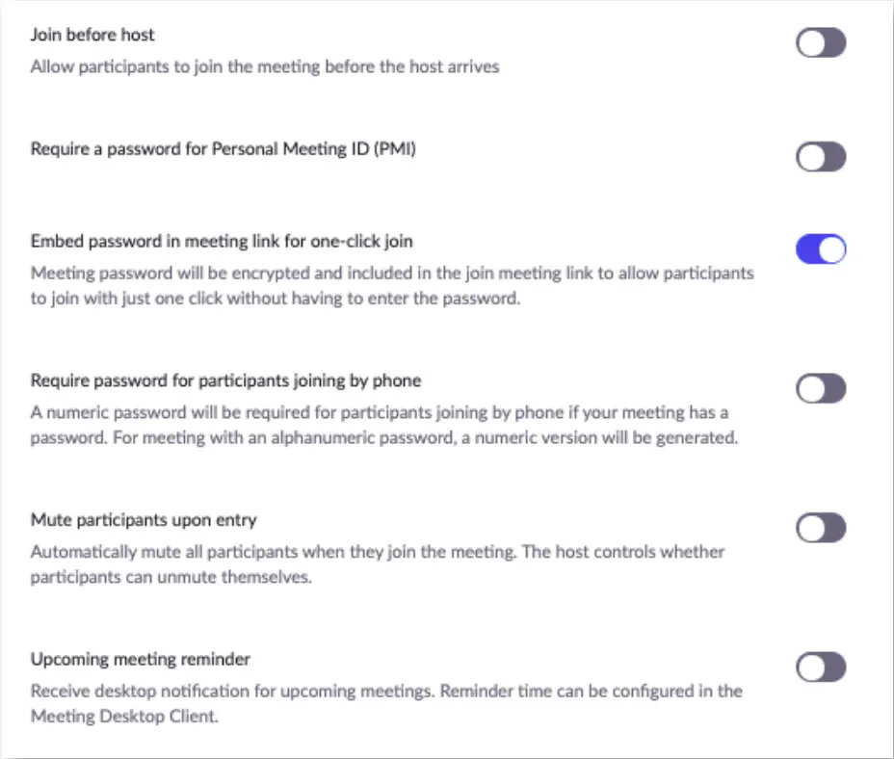The image size is (894, 759).
Task: Click the "Upcoming meeting reminder" heading text
Action: (141, 660)
